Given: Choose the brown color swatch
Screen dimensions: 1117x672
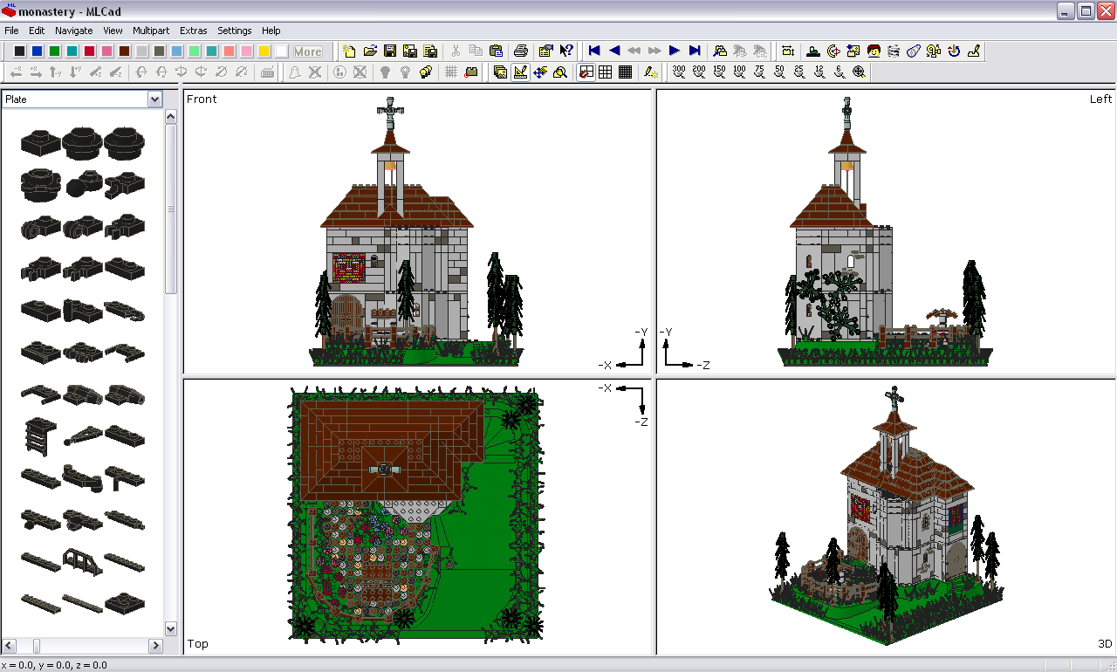Looking at the screenshot, I should click(x=124, y=51).
